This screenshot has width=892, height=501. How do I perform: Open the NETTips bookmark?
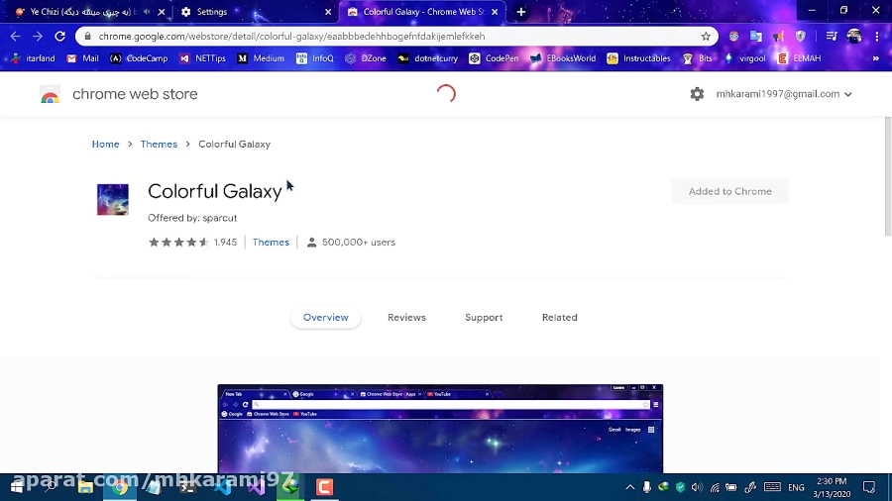202,58
